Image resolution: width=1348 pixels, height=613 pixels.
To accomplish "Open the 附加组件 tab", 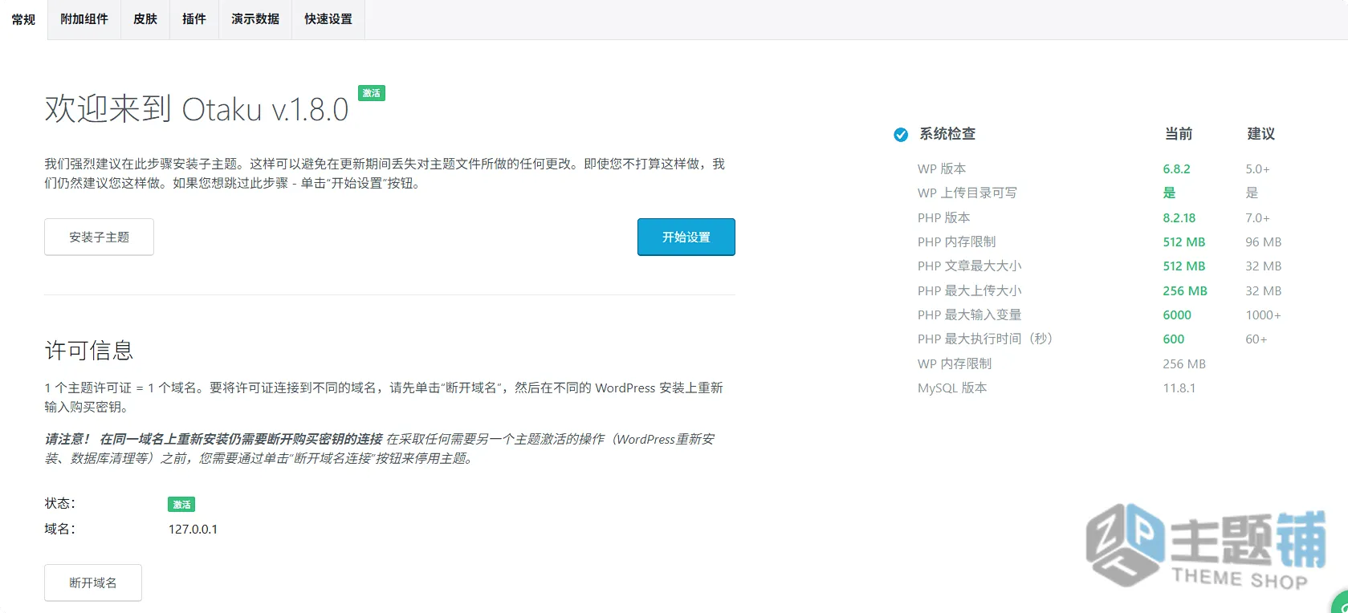I will click(x=84, y=19).
